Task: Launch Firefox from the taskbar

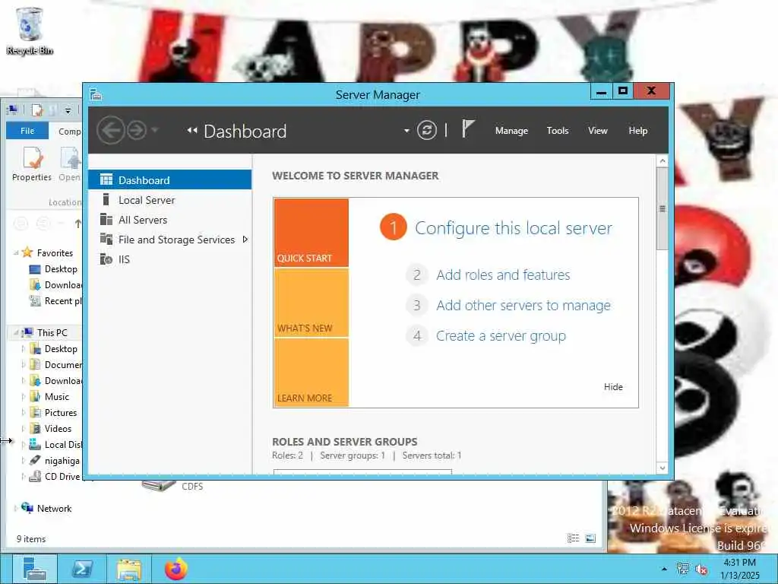Action: pos(176,568)
